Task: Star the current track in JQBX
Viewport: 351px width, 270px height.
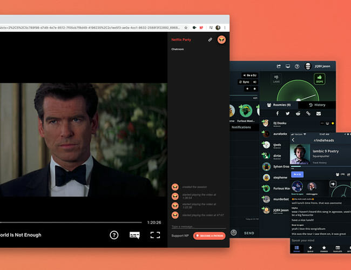Action: tap(254, 89)
